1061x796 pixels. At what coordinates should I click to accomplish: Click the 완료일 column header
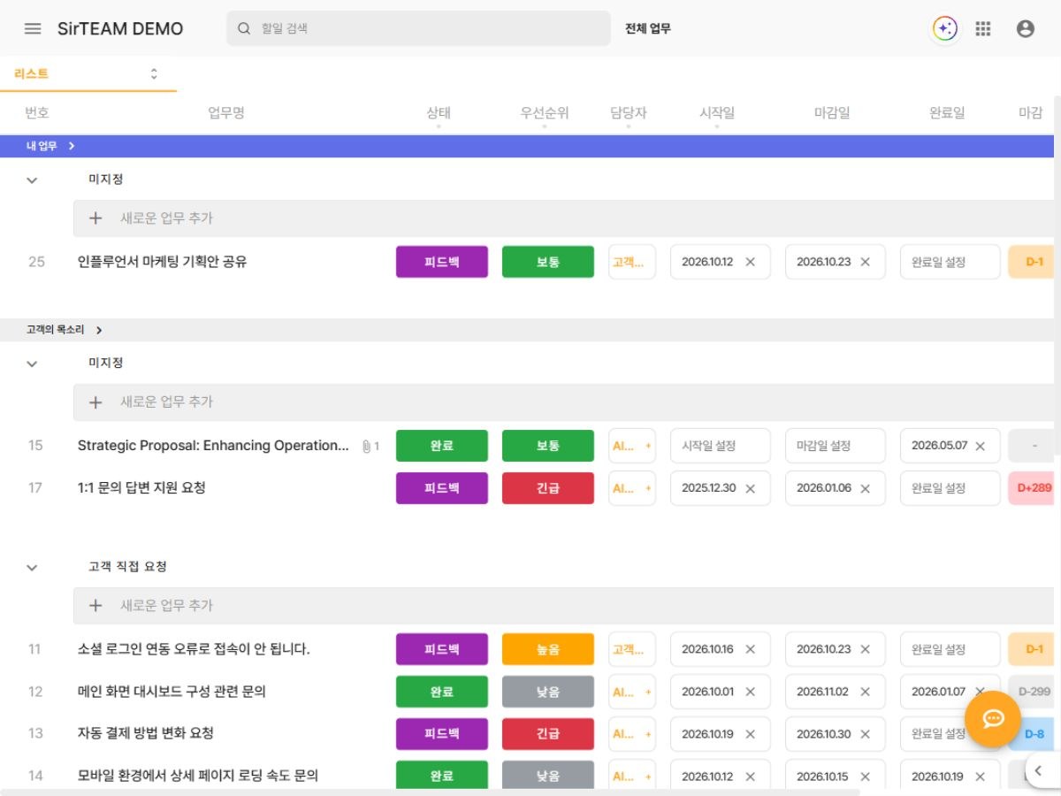[x=947, y=113]
